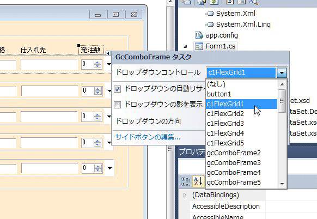The image size is (317, 219).
Task: Click the (DataBindings) property name
Action: pyautogui.click(x=216, y=195)
